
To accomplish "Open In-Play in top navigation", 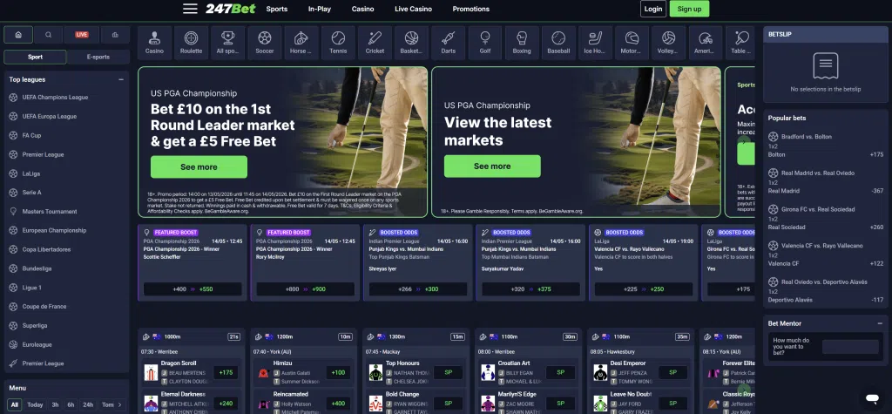I will click(320, 9).
